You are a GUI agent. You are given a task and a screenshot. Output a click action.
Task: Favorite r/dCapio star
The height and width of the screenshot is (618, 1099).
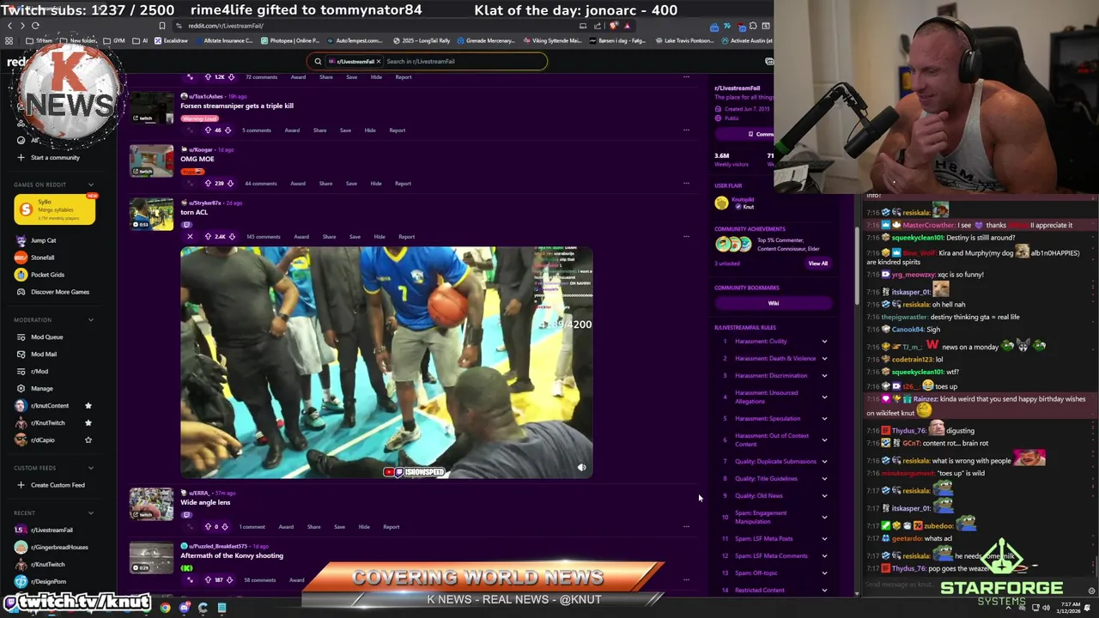click(88, 439)
